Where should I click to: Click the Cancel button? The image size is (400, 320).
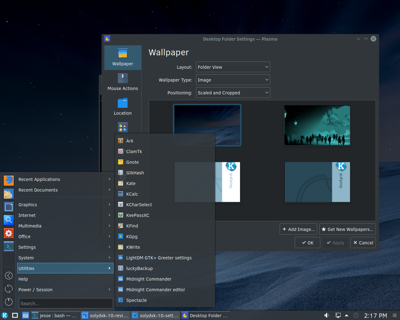[363, 242]
